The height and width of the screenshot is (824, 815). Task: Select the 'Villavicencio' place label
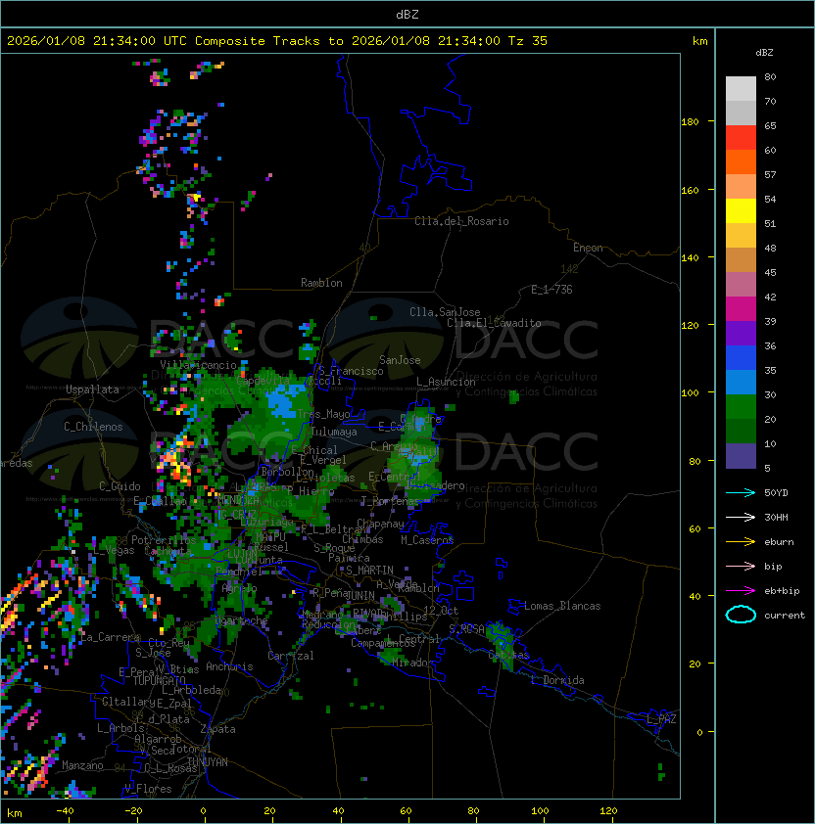click(x=198, y=365)
